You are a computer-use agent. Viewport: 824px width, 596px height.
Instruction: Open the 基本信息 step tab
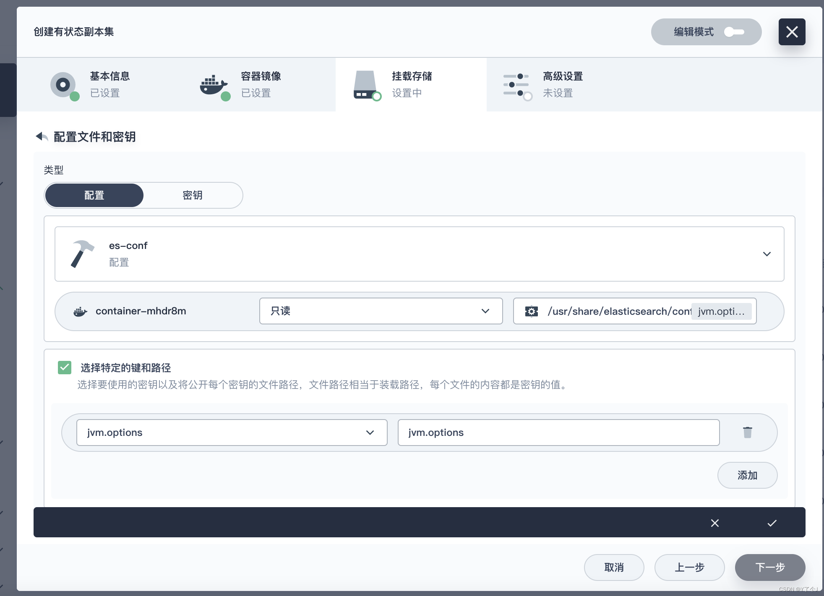[x=109, y=85]
